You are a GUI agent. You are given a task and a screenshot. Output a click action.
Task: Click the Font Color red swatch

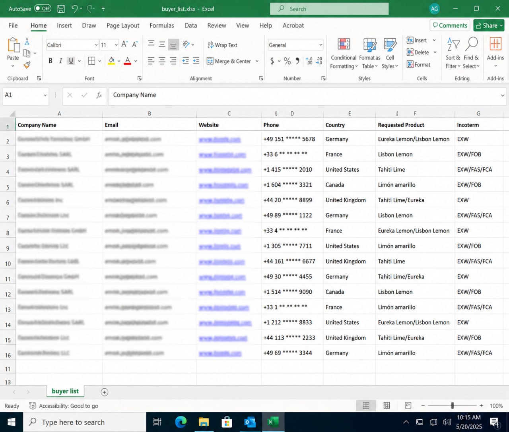click(128, 61)
